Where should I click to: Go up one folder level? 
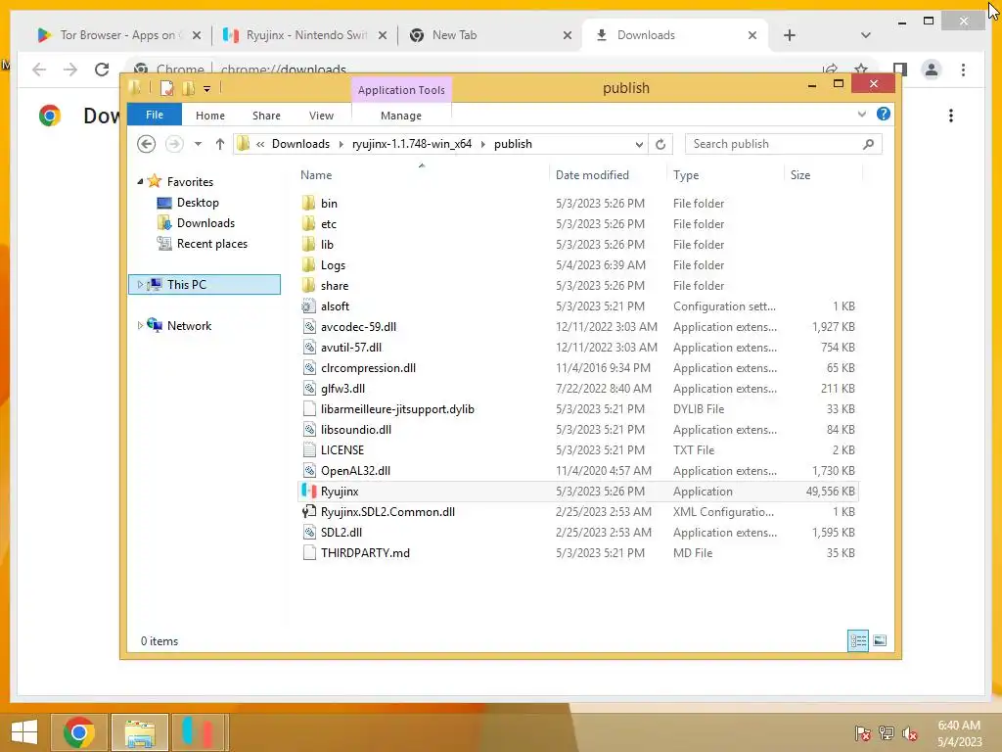pos(220,144)
